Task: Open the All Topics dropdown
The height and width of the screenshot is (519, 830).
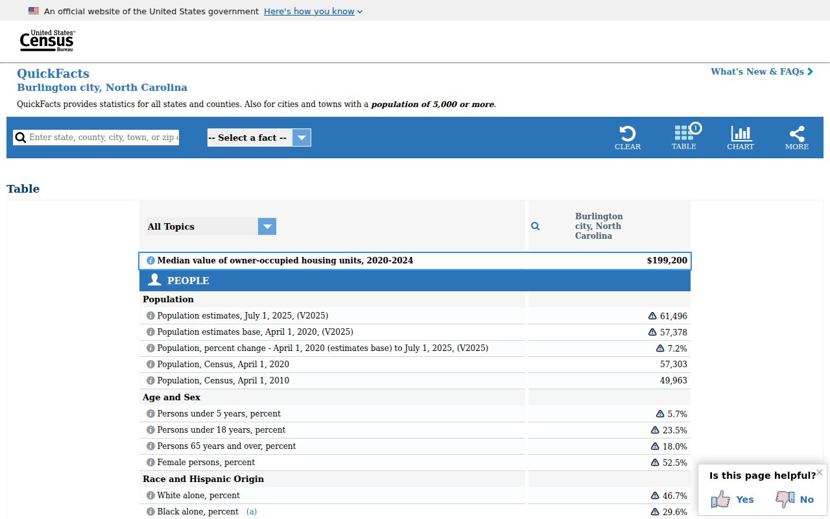Action: pyautogui.click(x=212, y=226)
